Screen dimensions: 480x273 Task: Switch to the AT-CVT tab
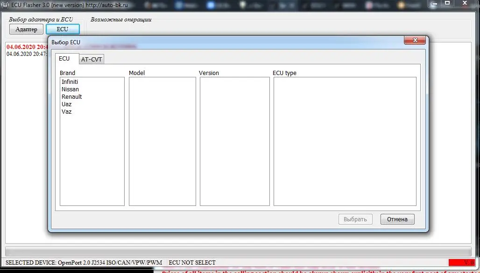[91, 59]
